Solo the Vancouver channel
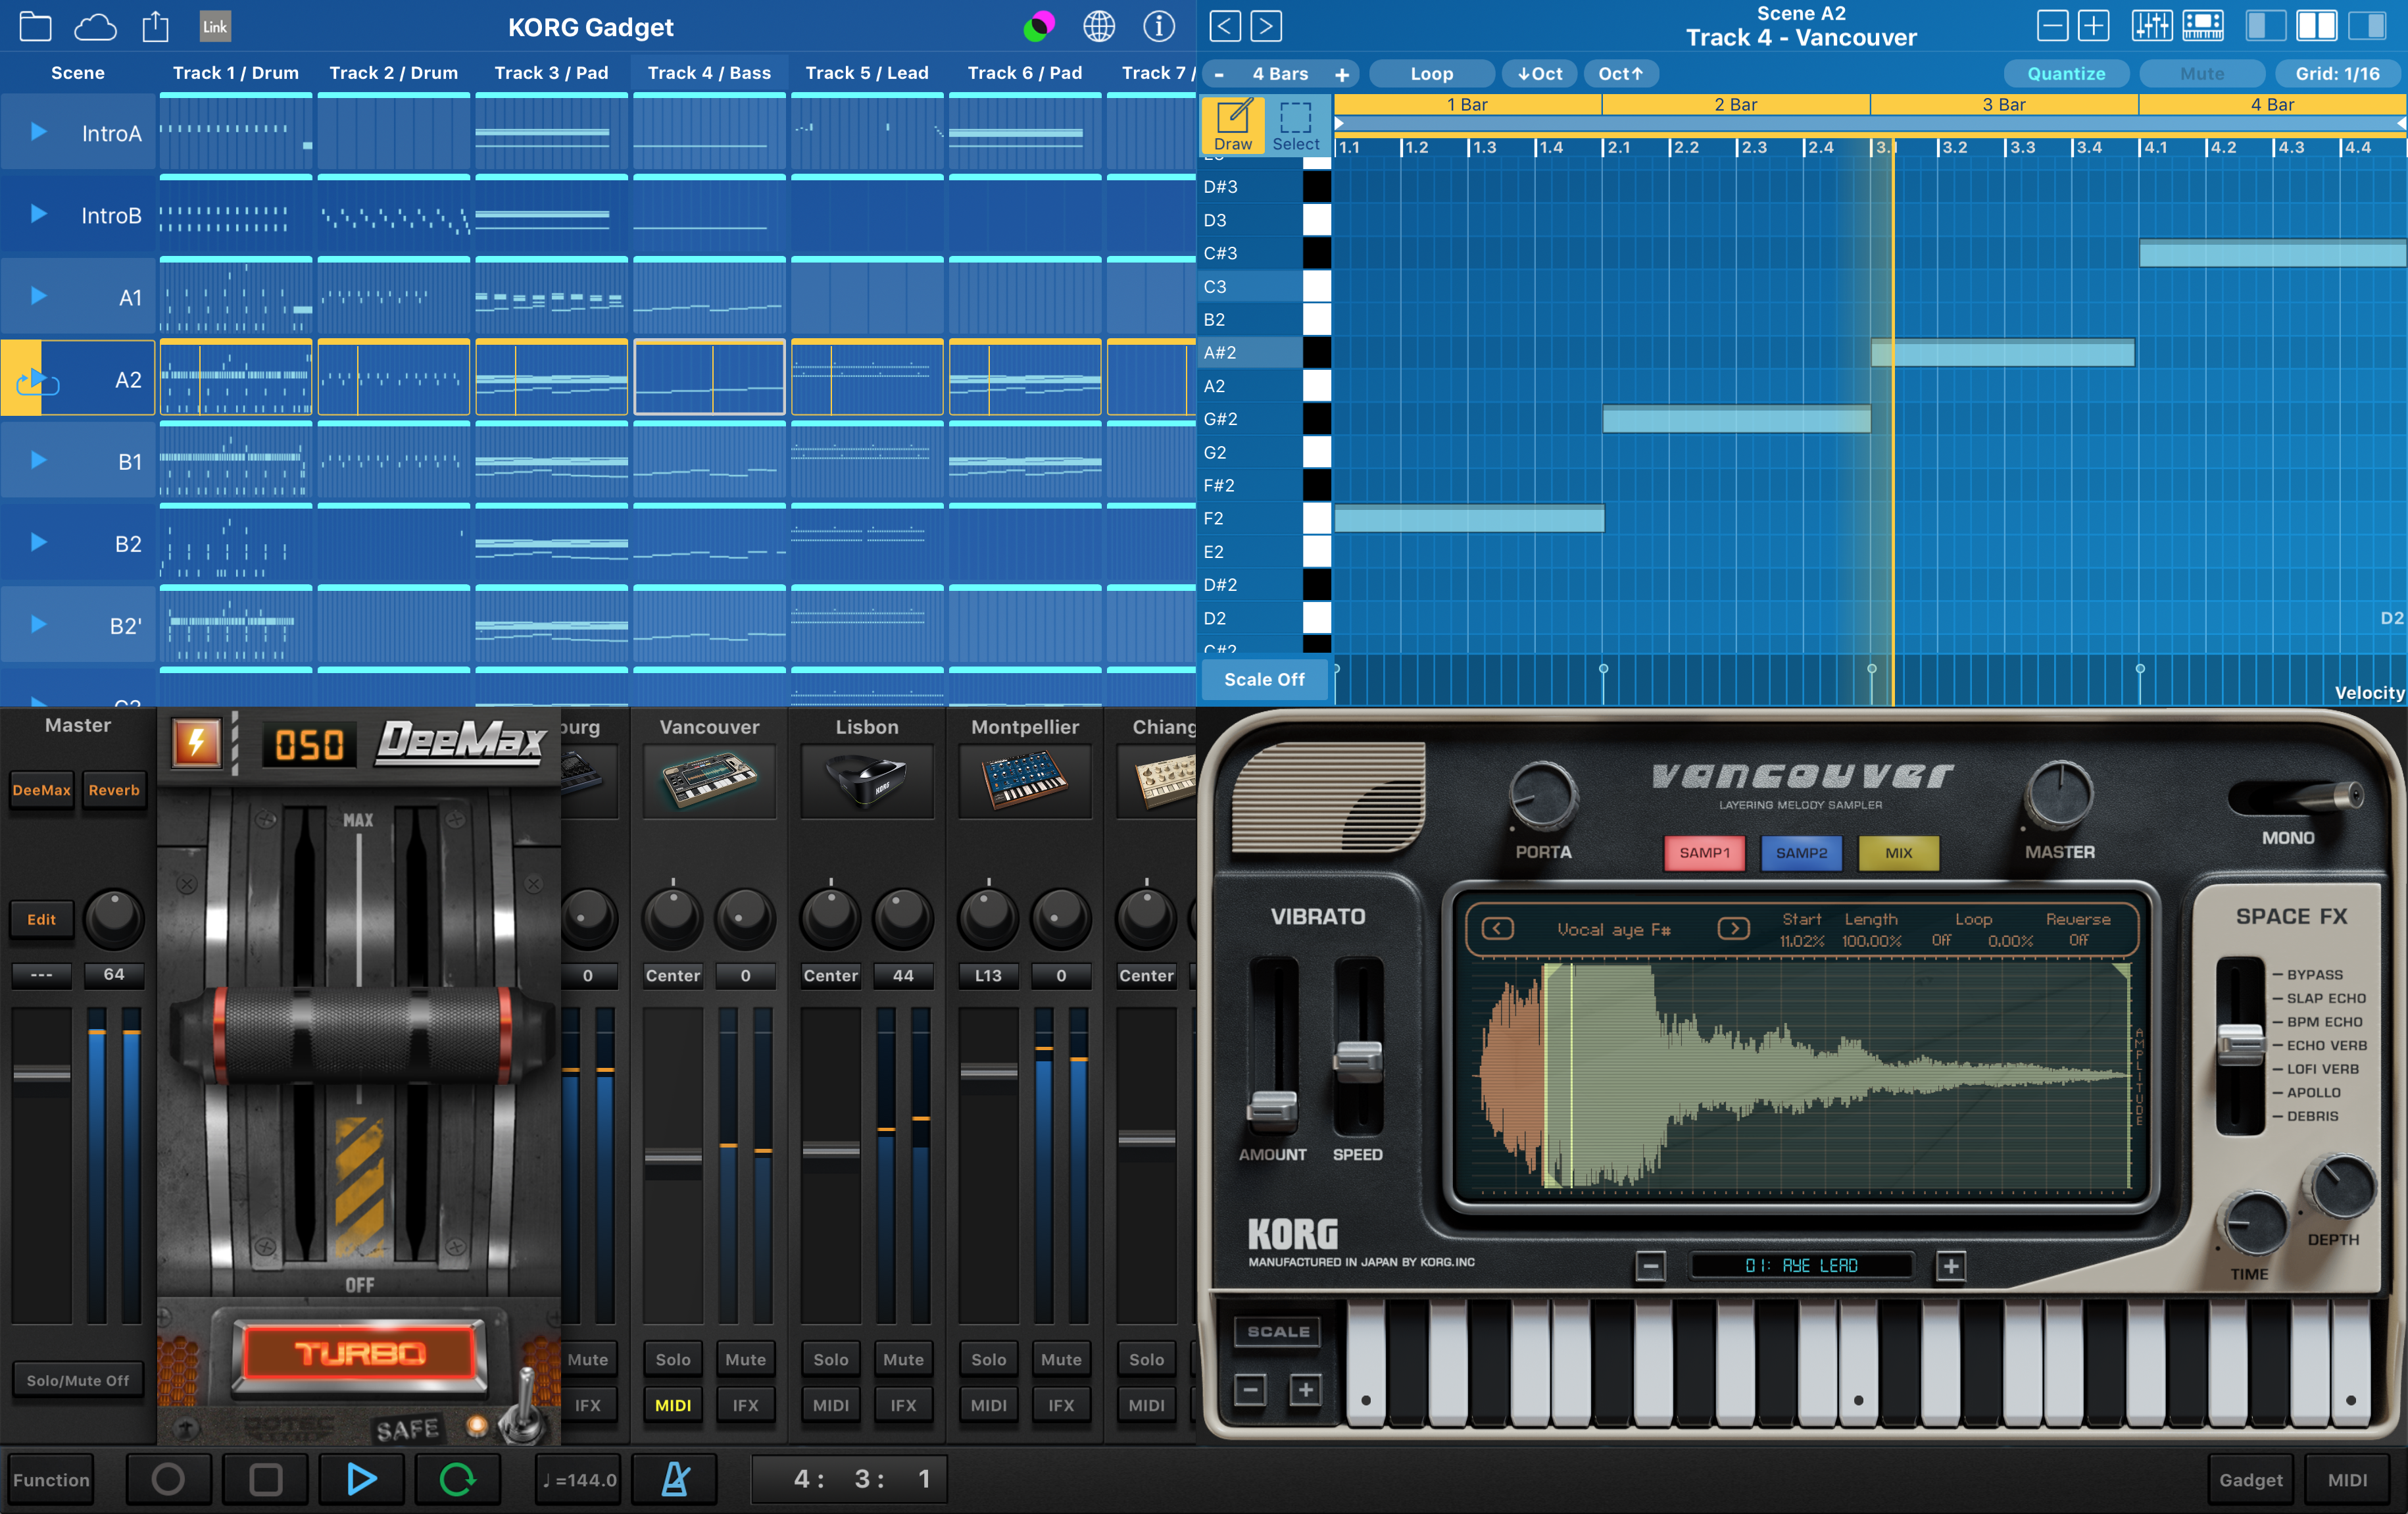The image size is (2408, 1514). [673, 1360]
